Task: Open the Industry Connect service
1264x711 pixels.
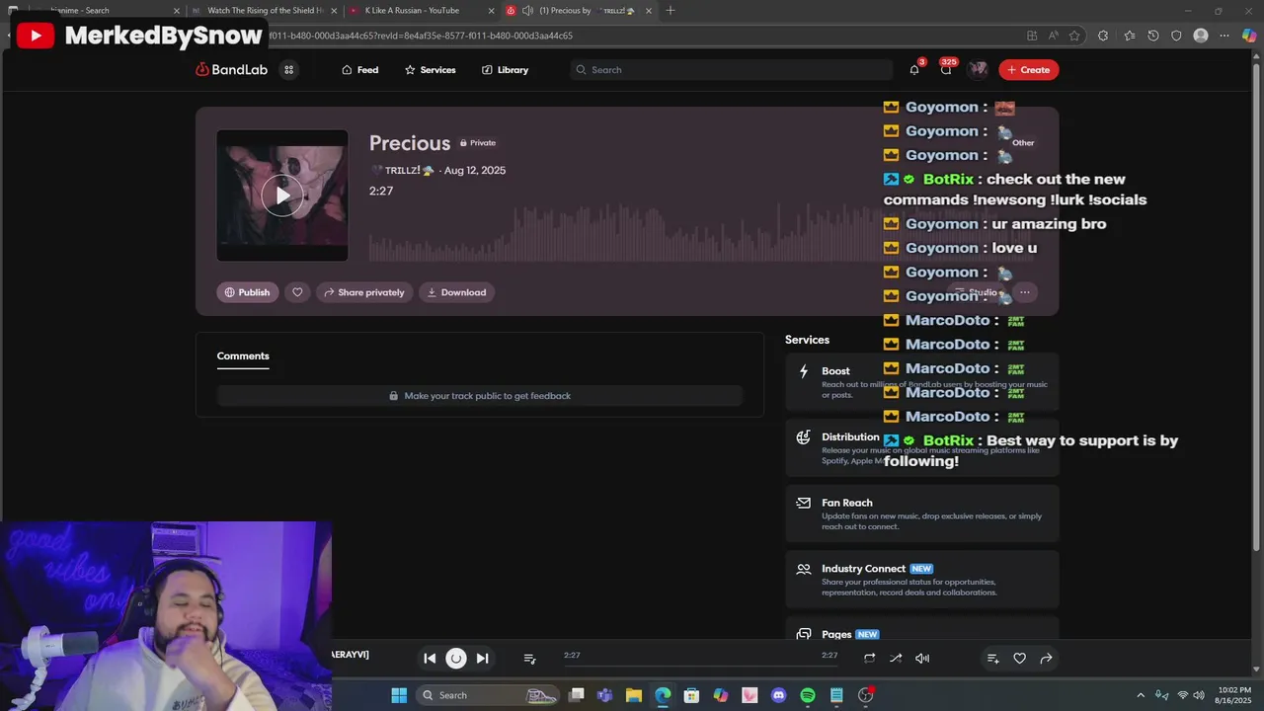Action: (x=922, y=580)
